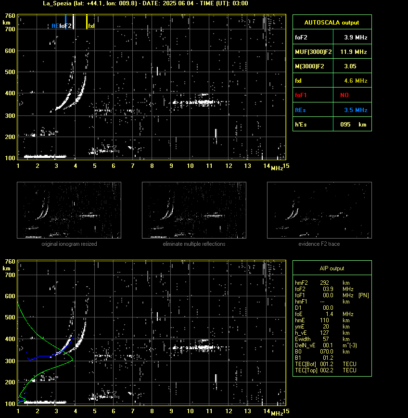Click the hmE '110' value in AIP output
The width and height of the screenshot is (408, 418).
(325, 320)
